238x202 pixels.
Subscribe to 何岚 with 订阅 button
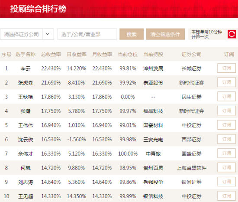226,167
